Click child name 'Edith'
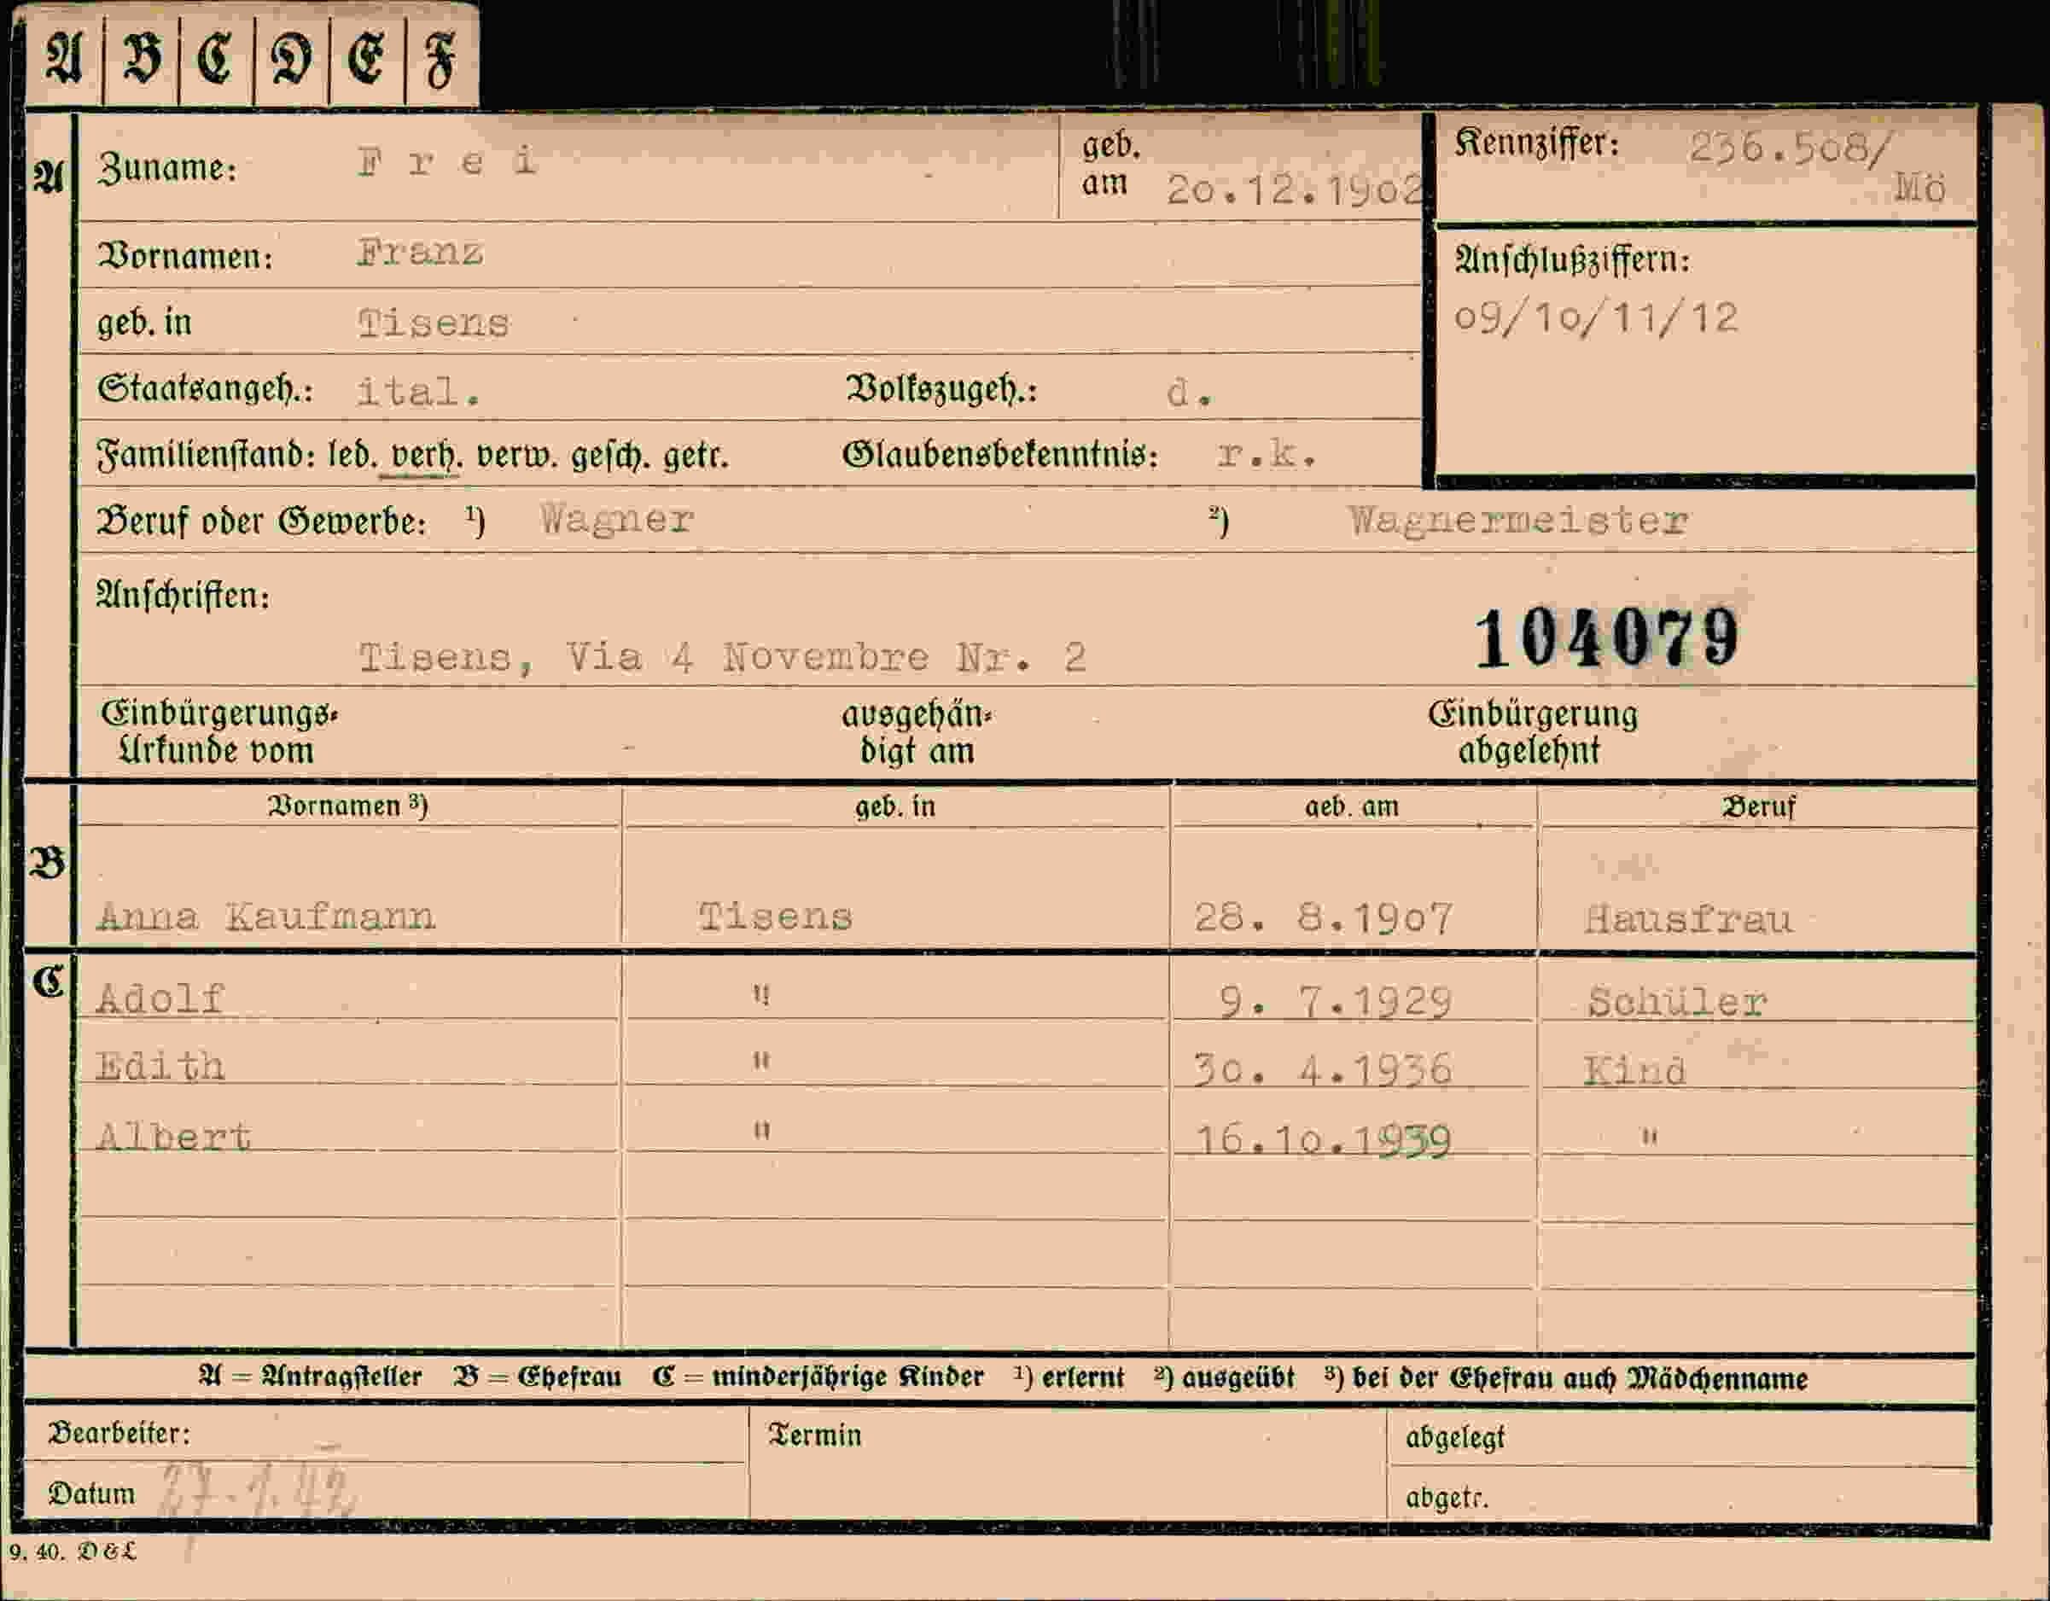Viewport: 2050px width, 1601px height. tap(160, 1066)
